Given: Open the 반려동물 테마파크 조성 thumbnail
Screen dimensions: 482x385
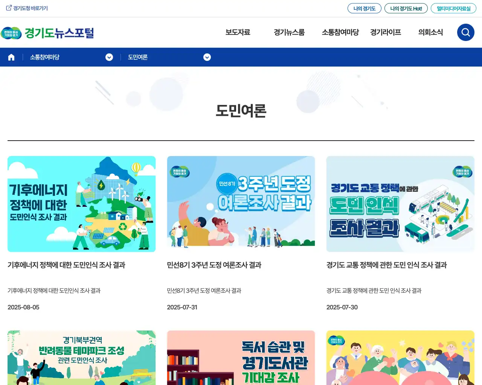Looking at the screenshot, I should 81,358.
